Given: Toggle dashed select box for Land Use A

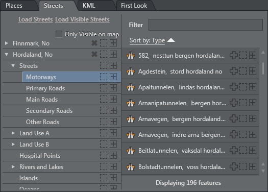Looking at the screenshot, I should click(104, 133).
